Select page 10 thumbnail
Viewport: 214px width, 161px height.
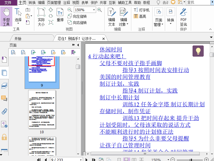(42, 110)
